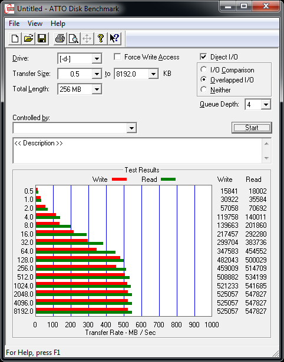
Task: Print results with the printer icon
Action: point(60,38)
